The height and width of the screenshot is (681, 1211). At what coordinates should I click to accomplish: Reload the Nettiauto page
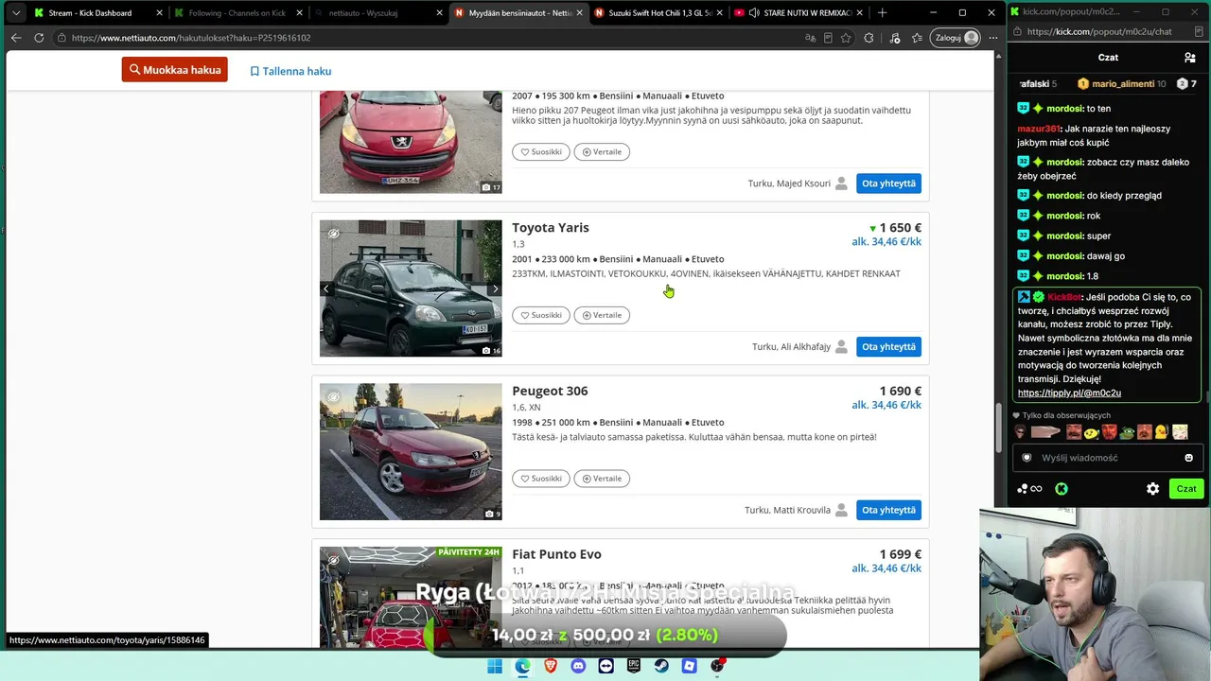pyautogui.click(x=39, y=38)
